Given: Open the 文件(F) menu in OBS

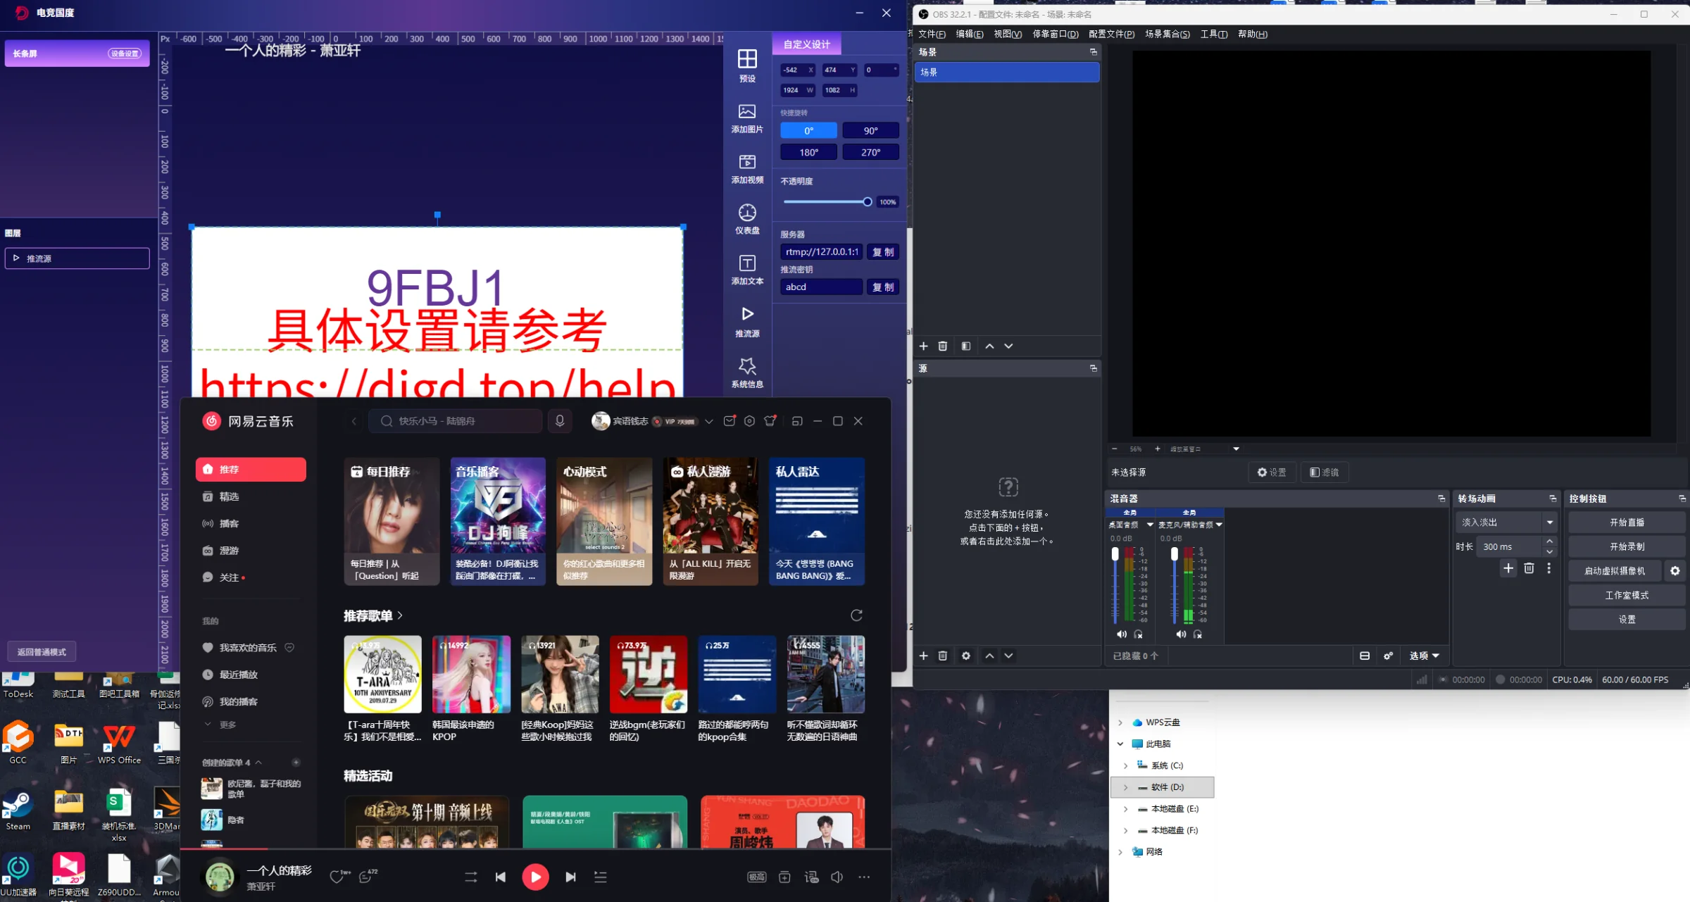Looking at the screenshot, I should pyautogui.click(x=932, y=34).
